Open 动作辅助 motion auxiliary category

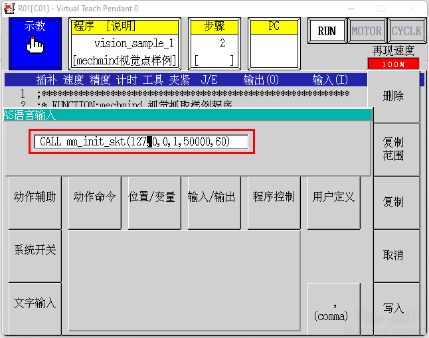coord(35,203)
